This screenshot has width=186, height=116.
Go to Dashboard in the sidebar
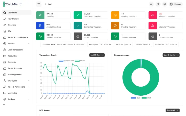[x=17, y=13]
